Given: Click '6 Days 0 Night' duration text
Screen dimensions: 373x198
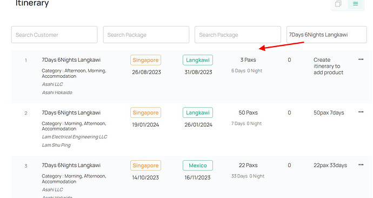Looking at the screenshot, I should pyautogui.click(x=247, y=71).
